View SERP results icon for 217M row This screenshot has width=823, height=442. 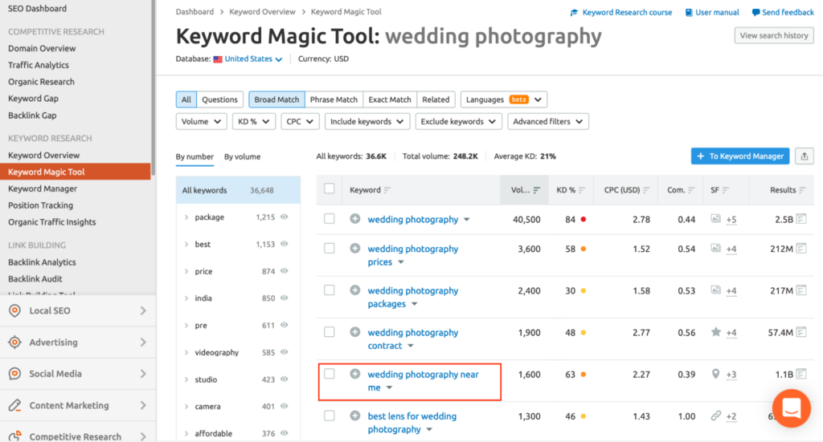(x=801, y=290)
